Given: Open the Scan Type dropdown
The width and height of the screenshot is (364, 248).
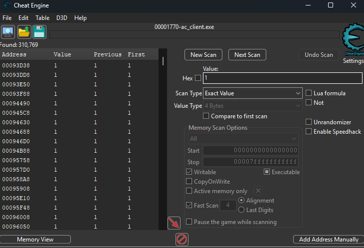Looking at the screenshot, I should tap(253, 93).
